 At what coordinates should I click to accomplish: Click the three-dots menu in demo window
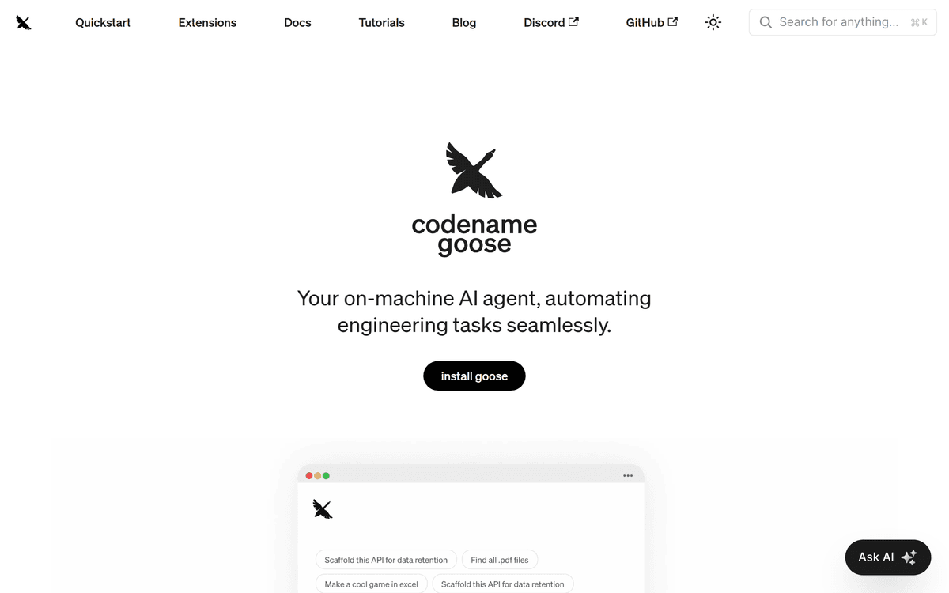pos(628,476)
